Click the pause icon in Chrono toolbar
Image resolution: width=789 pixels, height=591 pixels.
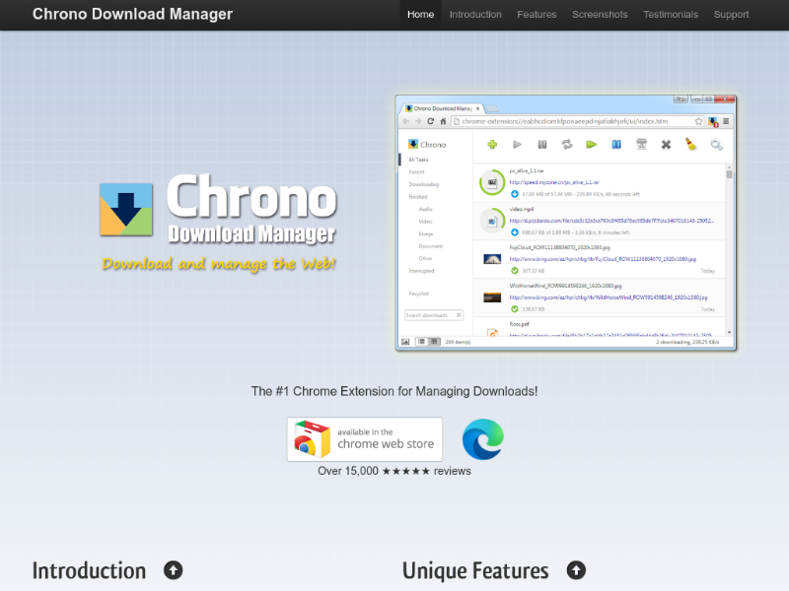541,145
